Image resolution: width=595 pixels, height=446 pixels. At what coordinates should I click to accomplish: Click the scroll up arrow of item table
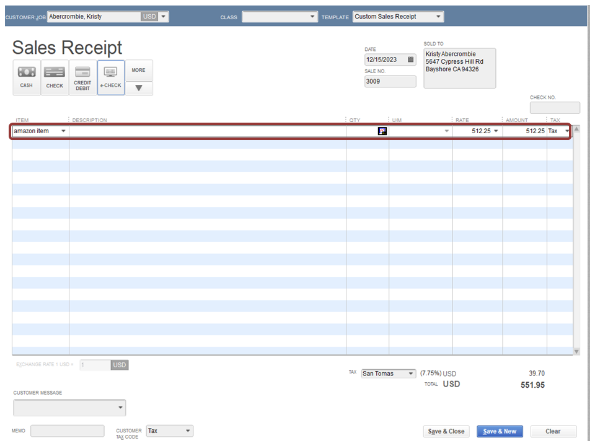pos(576,129)
